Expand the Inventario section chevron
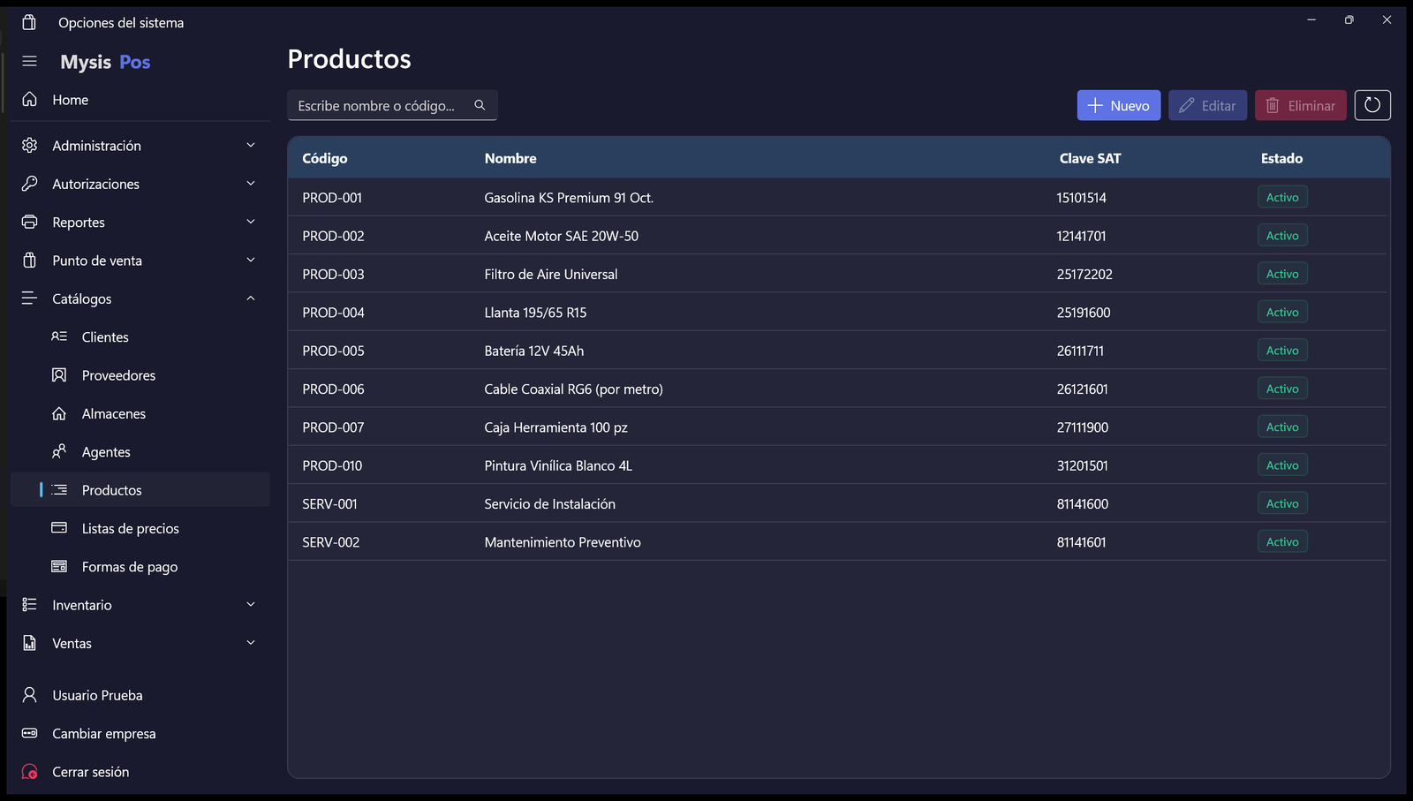This screenshot has width=1413, height=801. (x=251, y=604)
